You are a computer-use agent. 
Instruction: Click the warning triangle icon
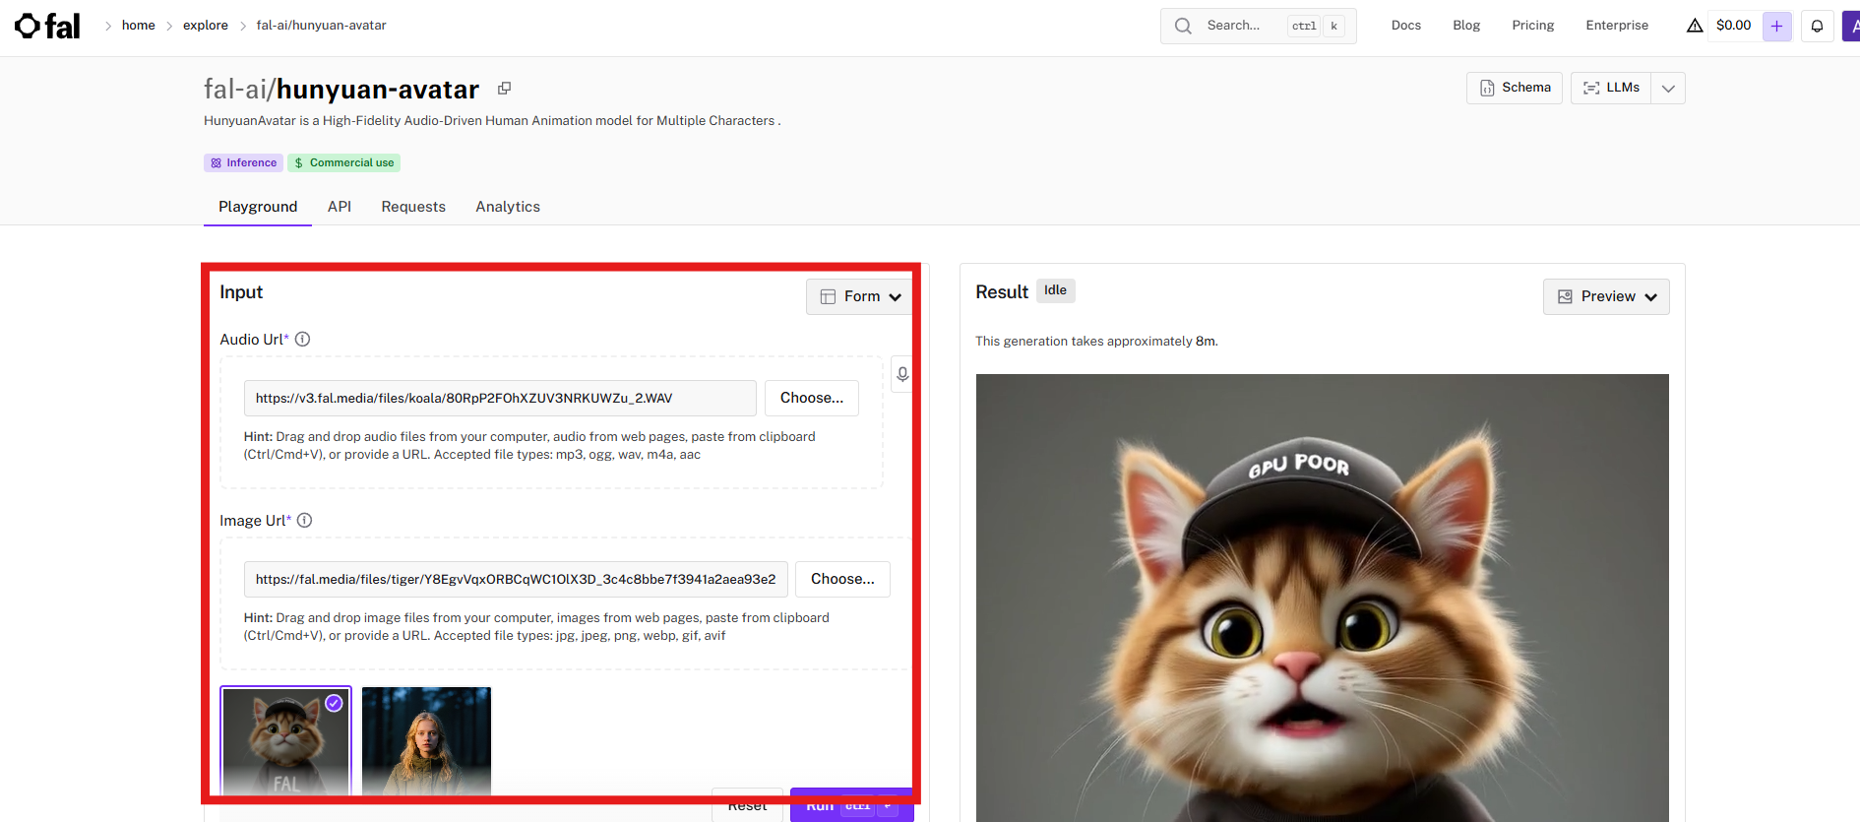point(1695,26)
